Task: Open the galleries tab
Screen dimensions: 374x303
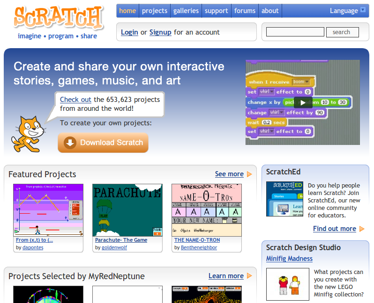Action: coord(186,11)
